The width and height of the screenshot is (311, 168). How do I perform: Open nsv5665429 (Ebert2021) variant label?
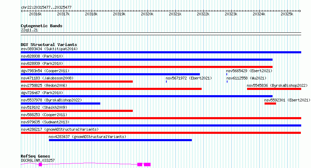[x=249, y=71]
